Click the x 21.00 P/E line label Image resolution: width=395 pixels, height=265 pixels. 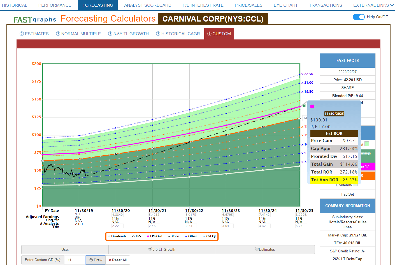point(307,83)
